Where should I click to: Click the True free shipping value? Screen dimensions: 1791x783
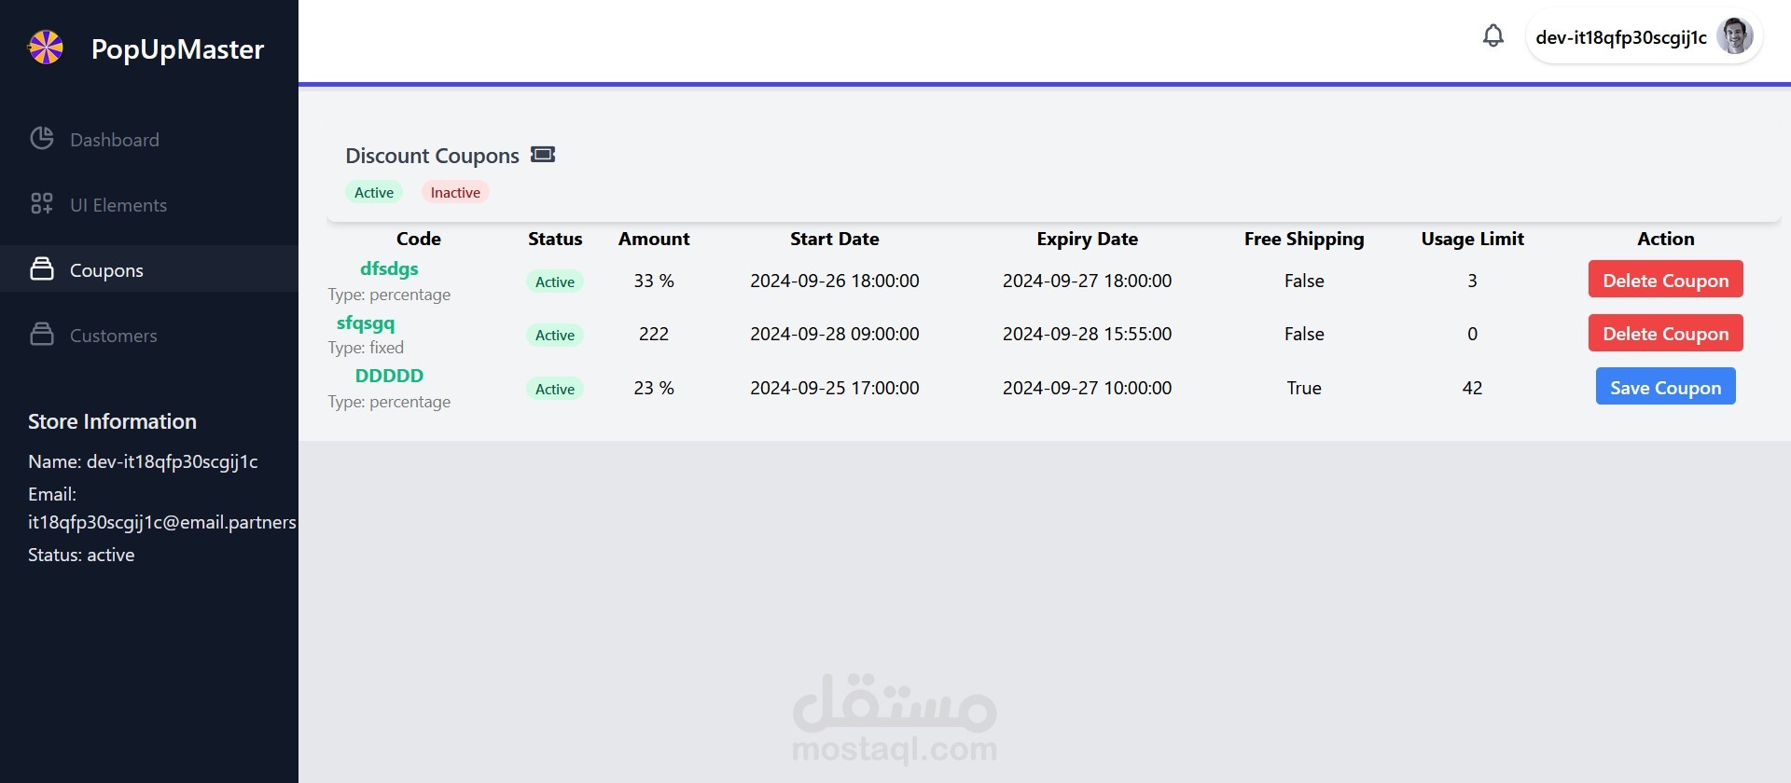[x=1304, y=388]
